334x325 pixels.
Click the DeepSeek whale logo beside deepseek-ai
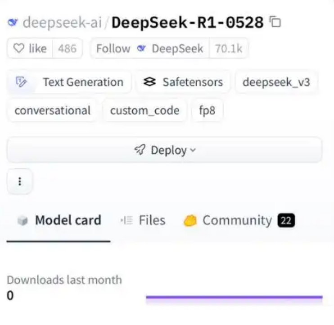click(13, 23)
